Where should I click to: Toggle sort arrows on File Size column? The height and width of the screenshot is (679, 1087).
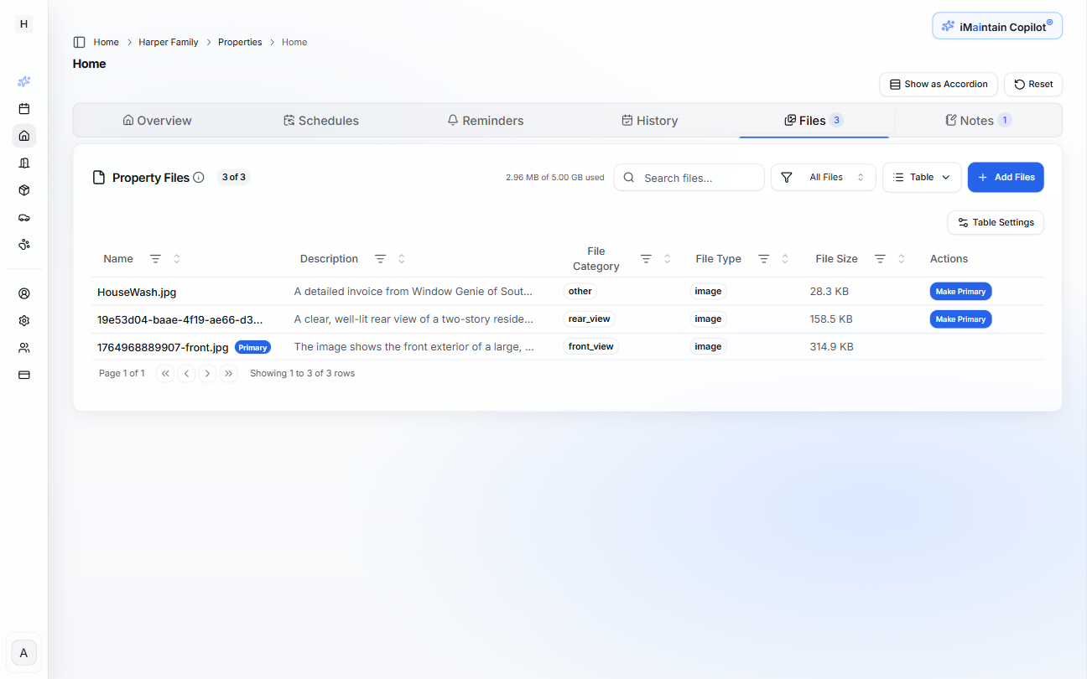[901, 259]
